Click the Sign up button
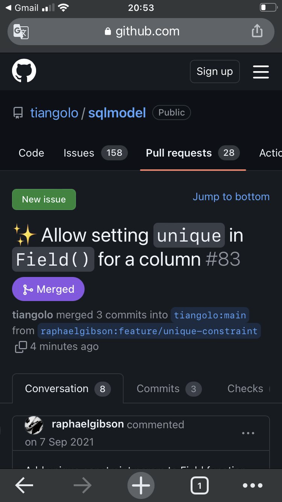 215,71
